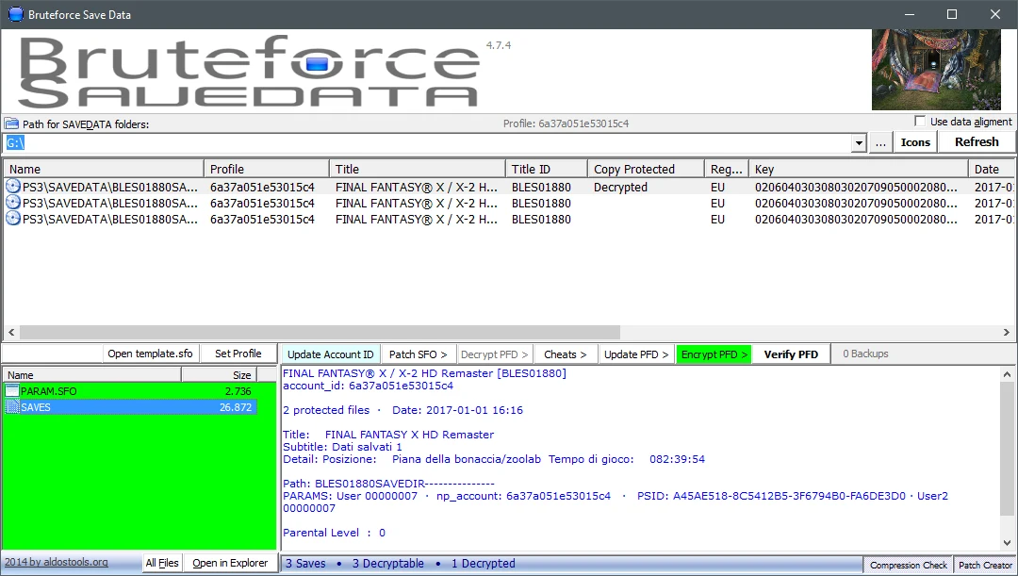Click the 3 Saves status text
Viewport: 1018px width, 576px height.
(305, 564)
